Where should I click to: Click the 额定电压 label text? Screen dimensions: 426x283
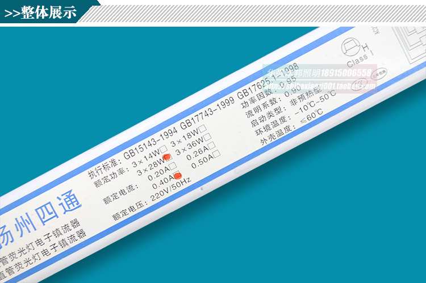pyautogui.click(x=130, y=211)
